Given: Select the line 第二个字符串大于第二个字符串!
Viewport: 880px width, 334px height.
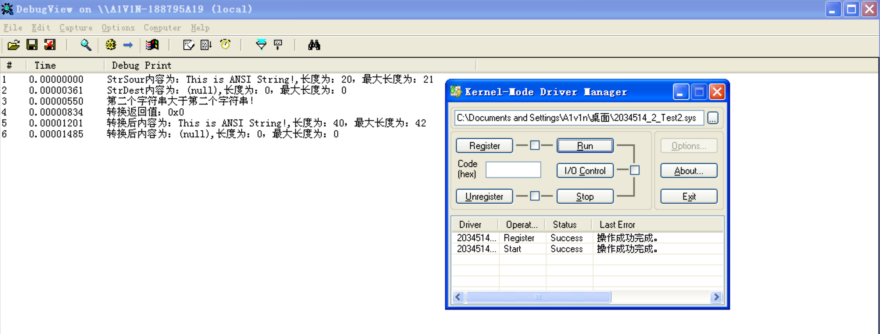Looking at the screenshot, I should (180, 101).
